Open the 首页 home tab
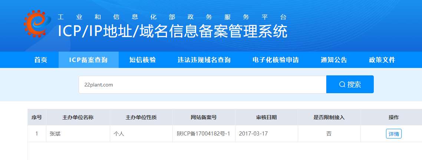The image size is (422, 160). (x=41, y=60)
